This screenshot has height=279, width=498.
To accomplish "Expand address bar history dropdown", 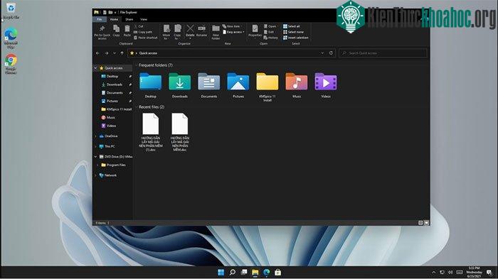I will pyautogui.click(x=322, y=53).
